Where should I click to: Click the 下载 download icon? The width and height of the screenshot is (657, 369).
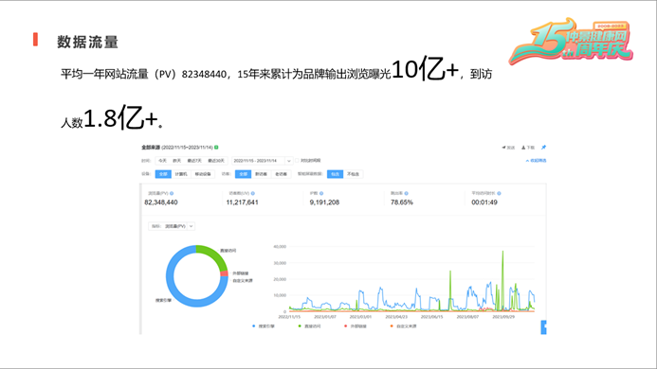(523, 148)
